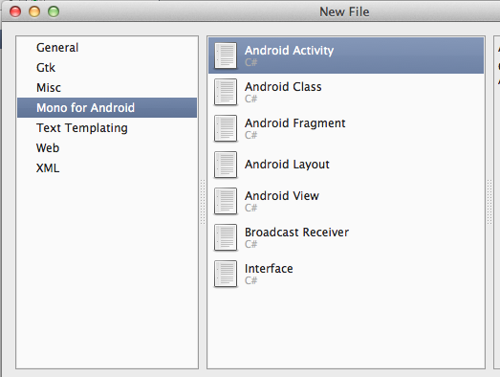The width and height of the screenshot is (500, 377).
Task: Choose the Broadcast Receiver template label
Action: click(x=296, y=233)
